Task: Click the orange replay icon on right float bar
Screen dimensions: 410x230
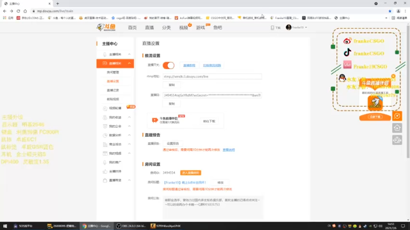Action: coord(397,116)
